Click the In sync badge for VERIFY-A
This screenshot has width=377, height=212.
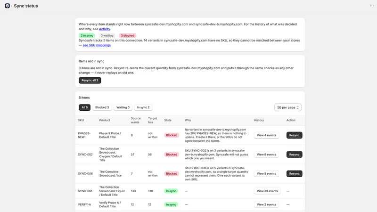(171, 204)
